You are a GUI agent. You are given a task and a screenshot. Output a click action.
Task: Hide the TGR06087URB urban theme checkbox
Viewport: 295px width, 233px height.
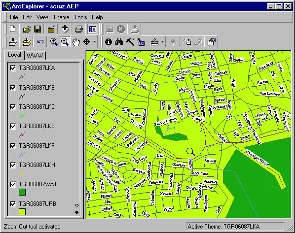tap(13, 204)
